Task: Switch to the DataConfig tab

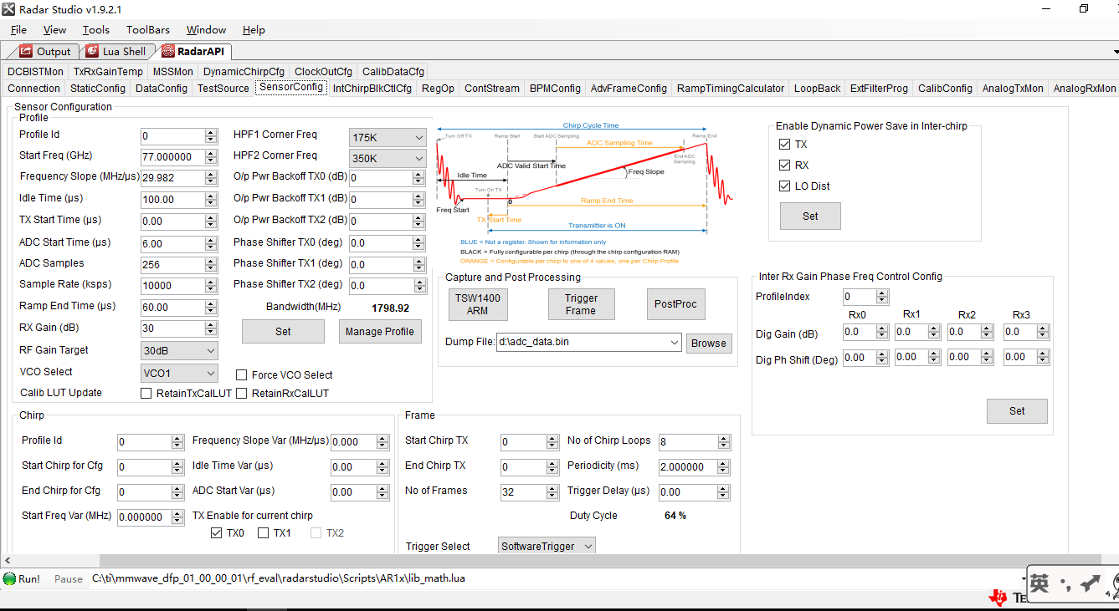Action: coord(162,88)
